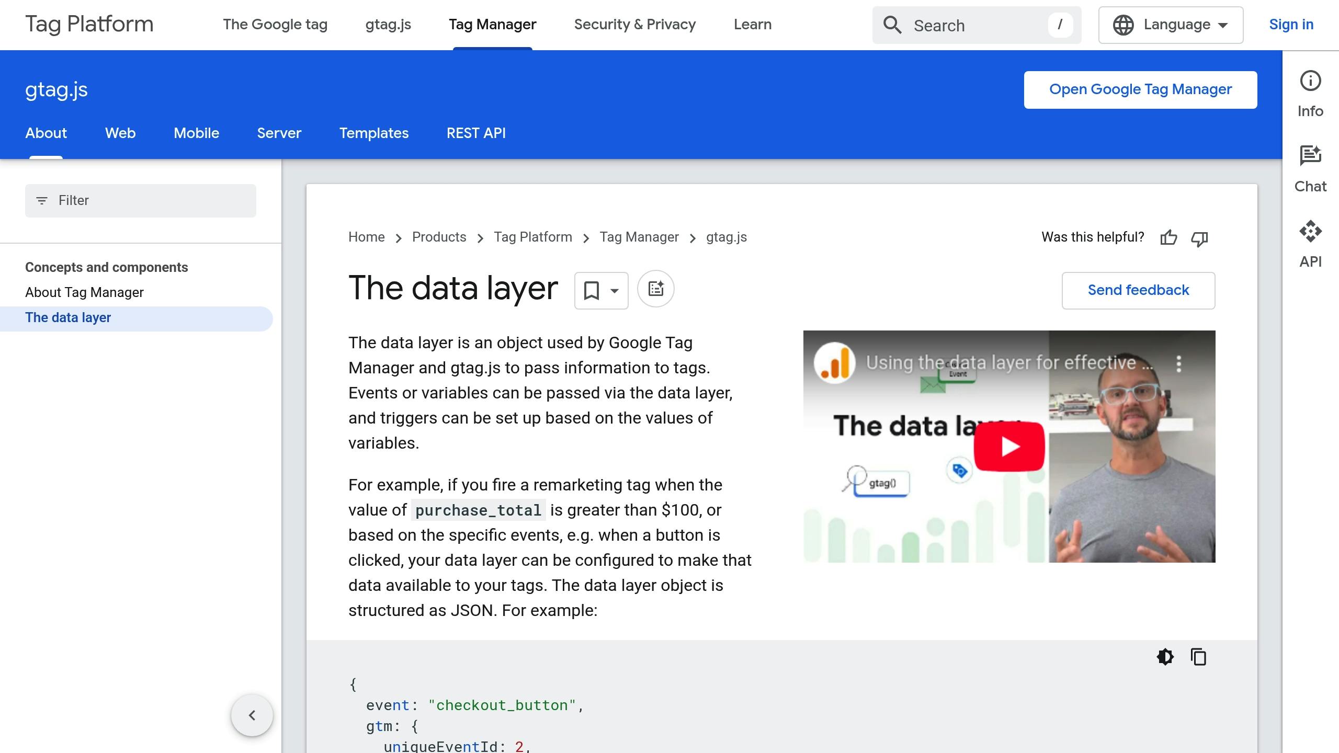Image resolution: width=1339 pixels, height=753 pixels.
Task: Click the bookmark icon next to title
Action: click(x=592, y=290)
